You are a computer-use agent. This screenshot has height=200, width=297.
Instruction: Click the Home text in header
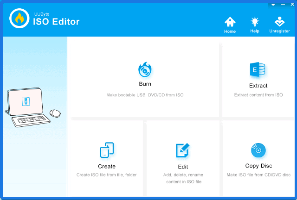pyautogui.click(x=230, y=31)
